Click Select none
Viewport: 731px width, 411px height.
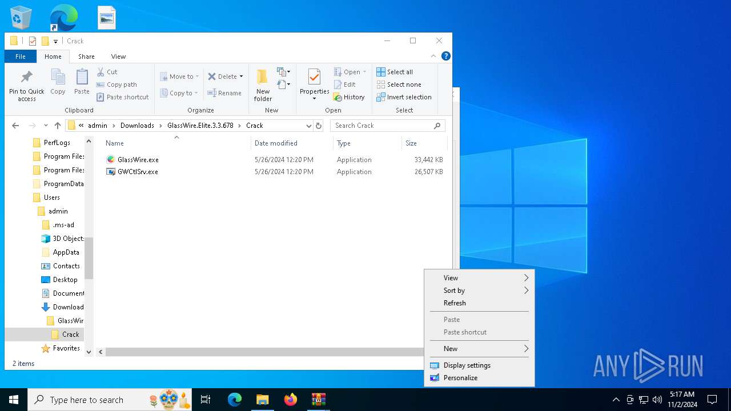[x=399, y=84]
